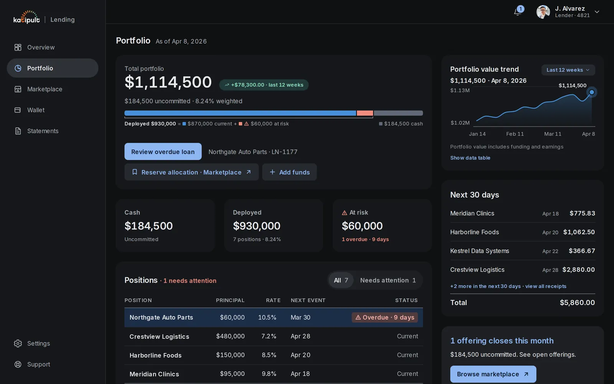This screenshot has height=384, width=614.
Task: Click the Settings gear icon
Action: click(18, 343)
